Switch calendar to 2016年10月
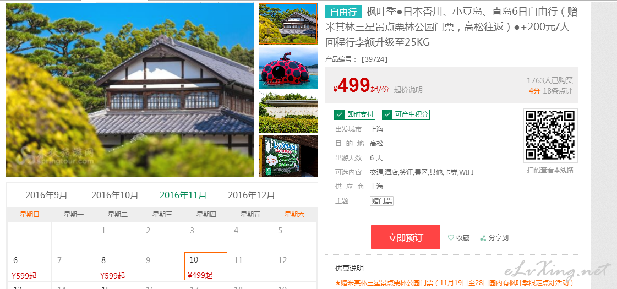The image size is (617, 289). tap(115, 195)
